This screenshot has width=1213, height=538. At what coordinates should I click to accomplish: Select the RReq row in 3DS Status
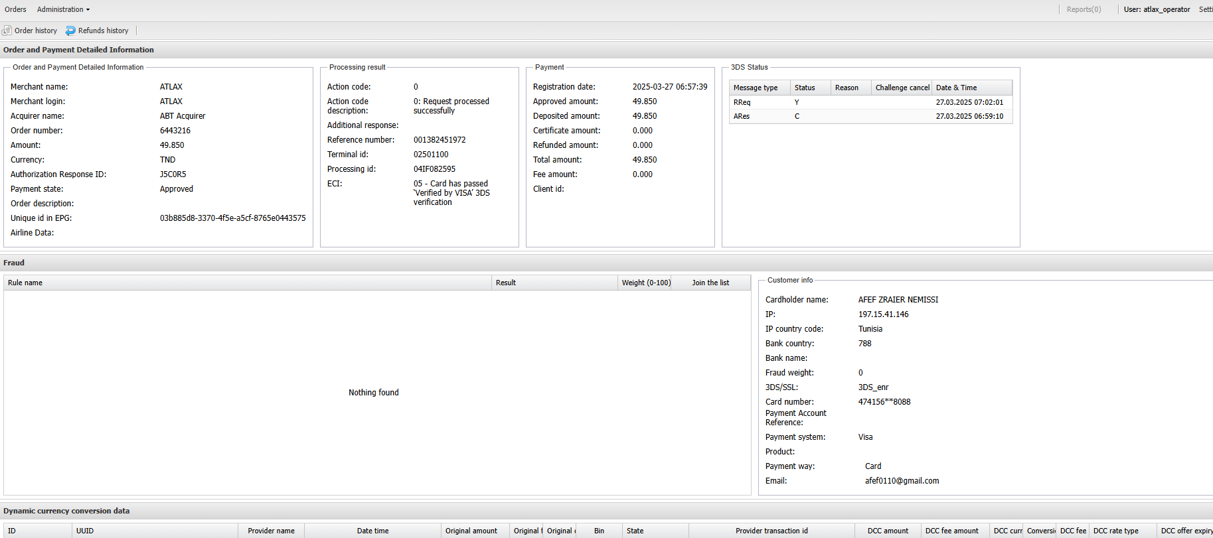tap(870, 102)
